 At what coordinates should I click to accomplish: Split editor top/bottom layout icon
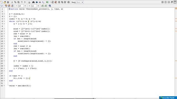(x=169, y=2)
